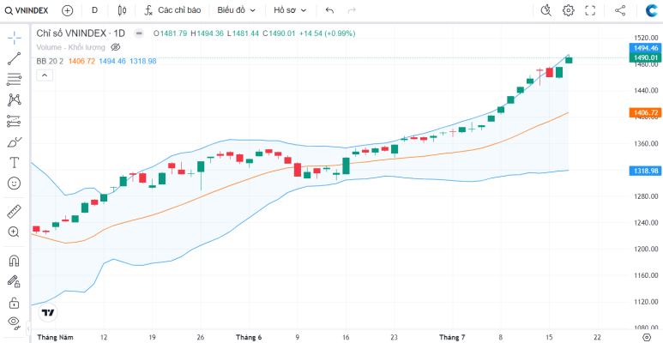Toggle lock all drawings padlock
This screenshot has width=663, height=343.
click(x=15, y=303)
